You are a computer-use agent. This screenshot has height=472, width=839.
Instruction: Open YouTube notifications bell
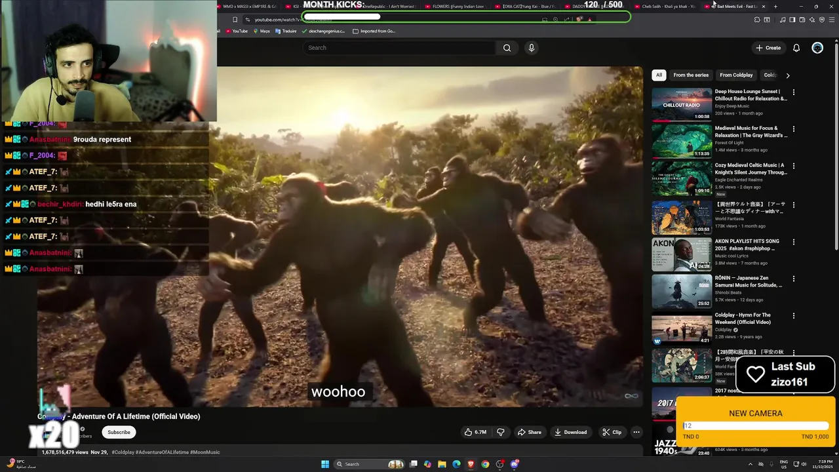(796, 48)
